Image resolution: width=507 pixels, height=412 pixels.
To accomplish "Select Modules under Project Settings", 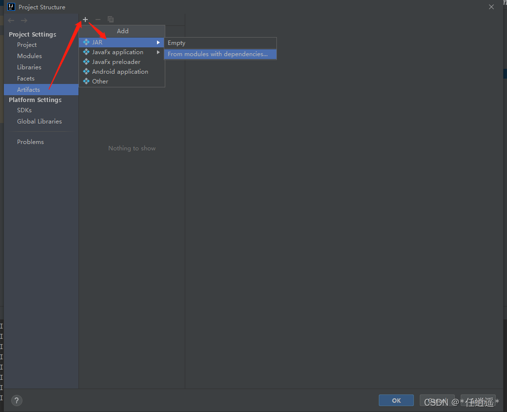I will pos(29,56).
